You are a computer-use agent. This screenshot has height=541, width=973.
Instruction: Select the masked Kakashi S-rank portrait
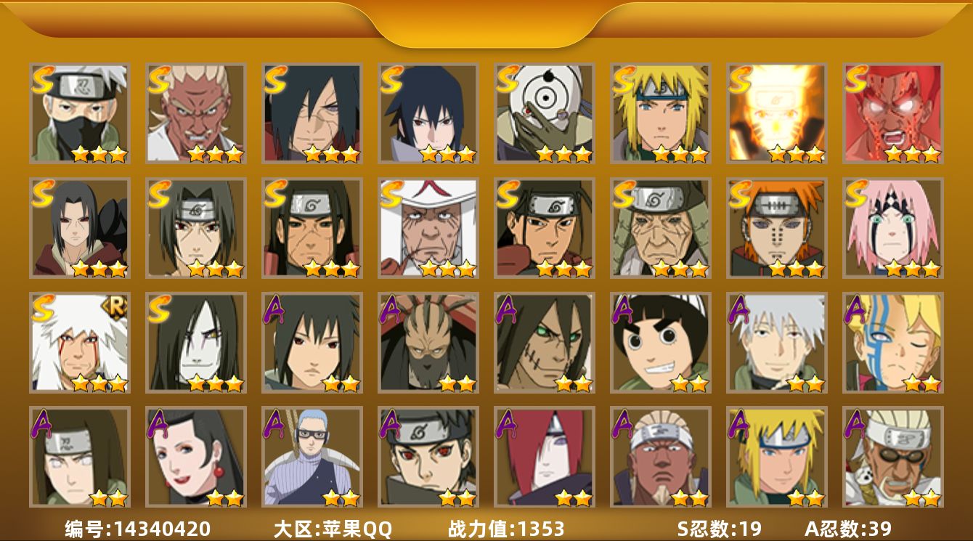pyautogui.click(x=80, y=113)
